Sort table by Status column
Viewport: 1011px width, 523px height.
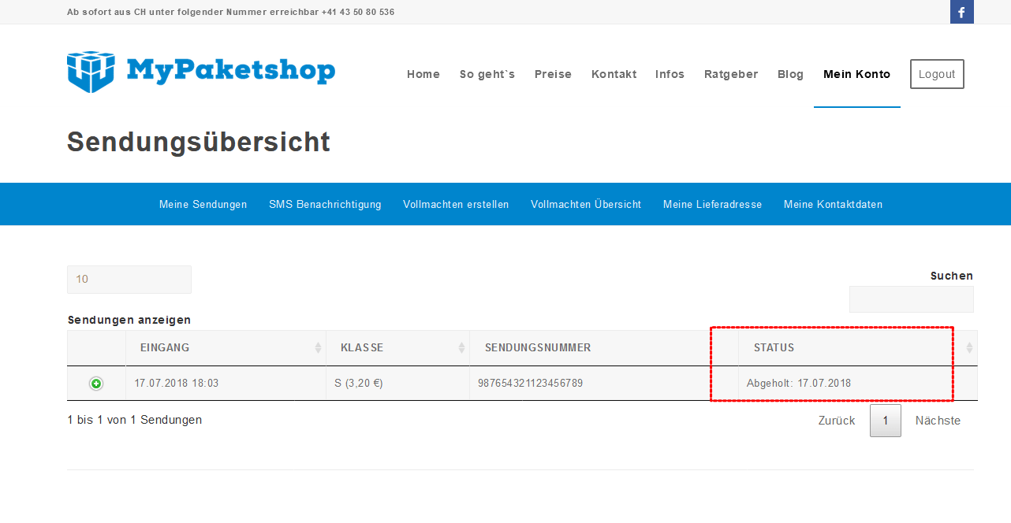point(856,347)
